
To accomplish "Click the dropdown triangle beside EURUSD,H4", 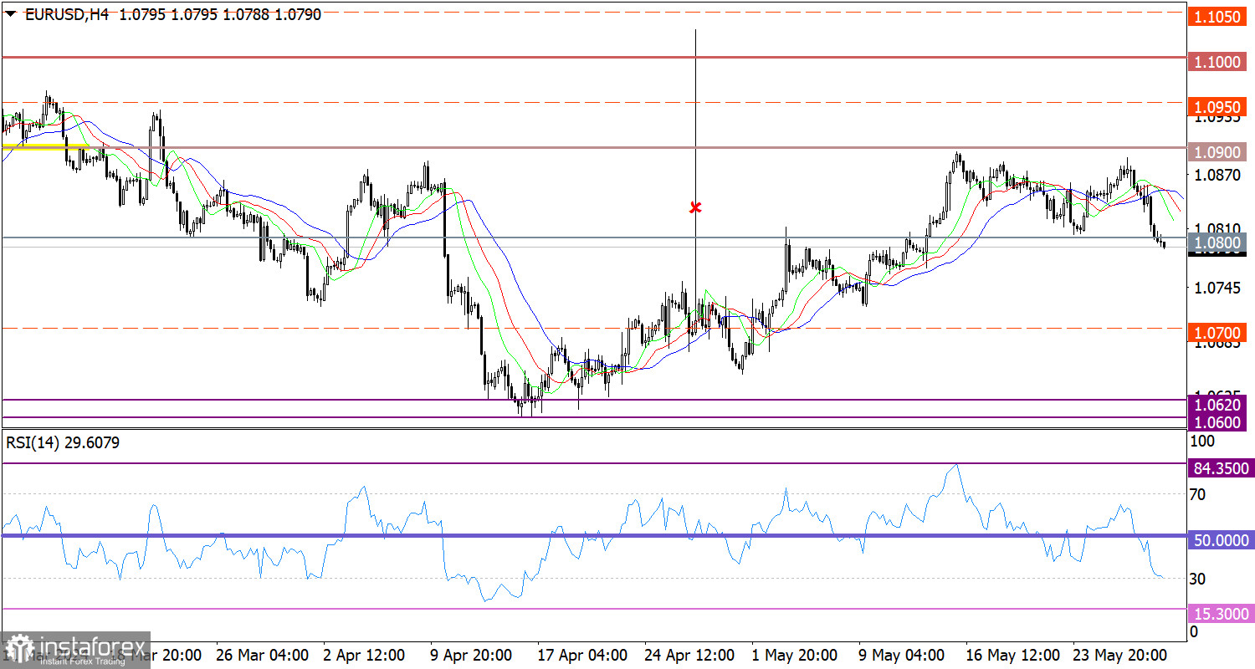I will click(x=10, y=13).
